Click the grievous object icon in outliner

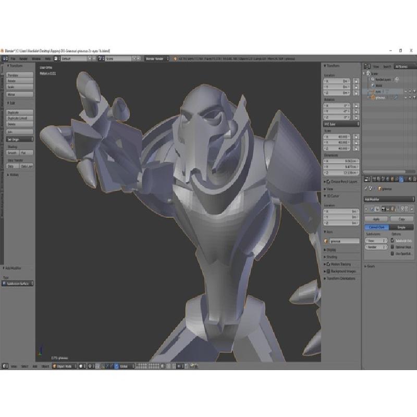tap(371, 97)
